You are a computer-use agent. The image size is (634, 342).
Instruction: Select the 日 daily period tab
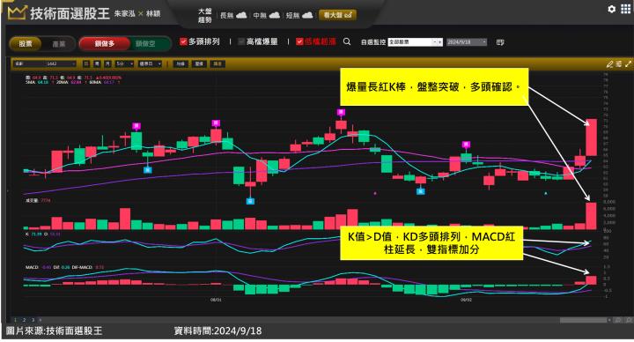(x=86, y=64)
